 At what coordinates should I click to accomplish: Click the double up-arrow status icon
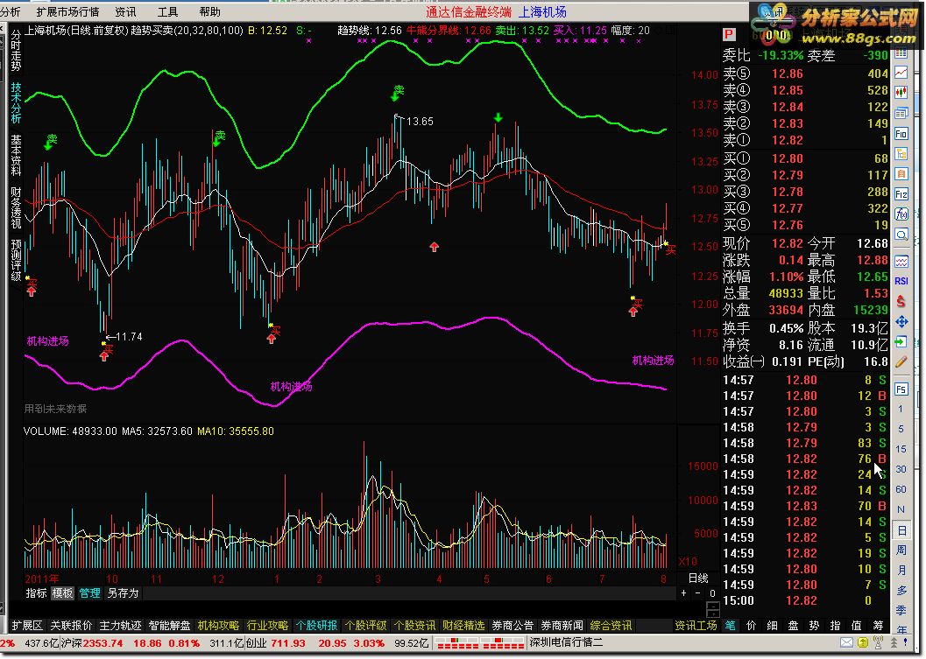coord(894,642)
